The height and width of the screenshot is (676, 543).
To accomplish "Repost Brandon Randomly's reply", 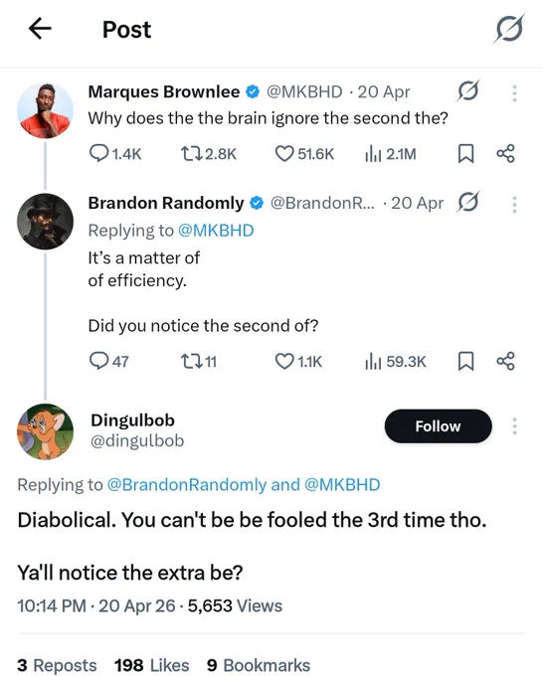I will (x=198, y=361).
